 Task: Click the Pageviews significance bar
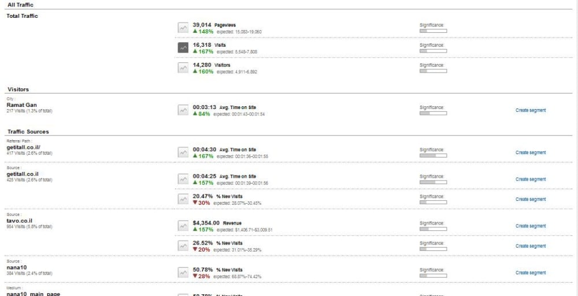pyautogui.click(x=433, y=31)
